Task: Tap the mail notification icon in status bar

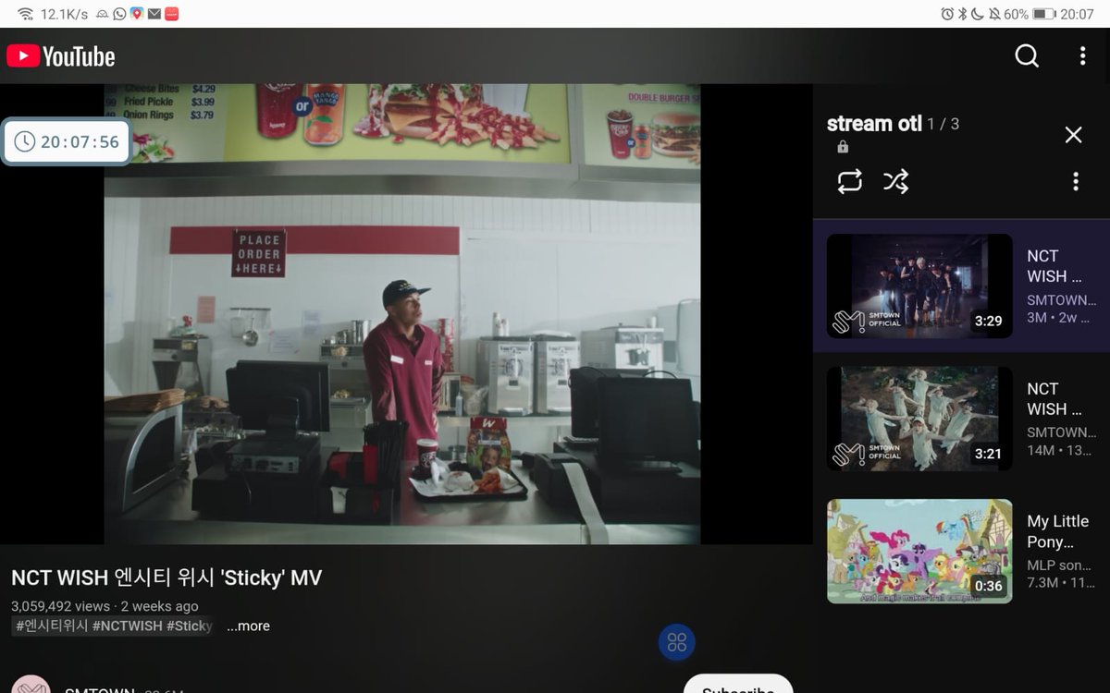Action: click(154, 14)
